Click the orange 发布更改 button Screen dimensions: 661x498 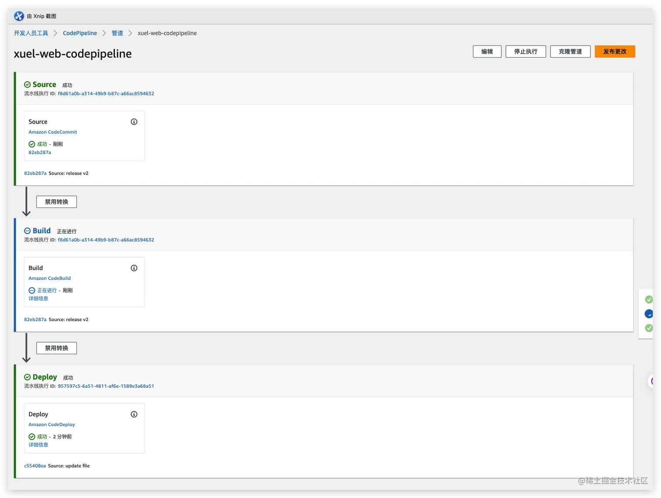point(615,52)
